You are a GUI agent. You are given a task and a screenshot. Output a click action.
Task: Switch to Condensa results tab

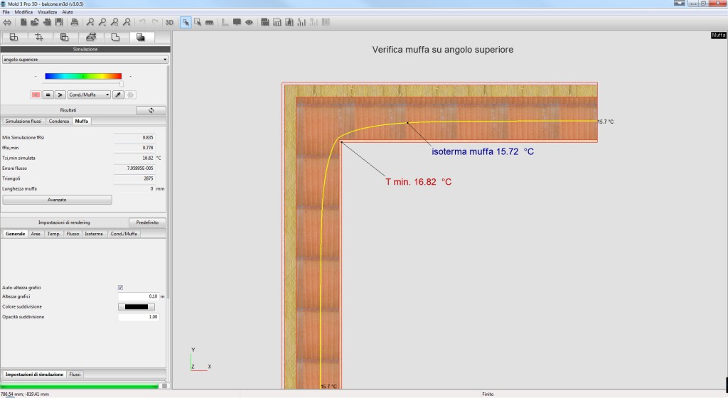[59, 121]
